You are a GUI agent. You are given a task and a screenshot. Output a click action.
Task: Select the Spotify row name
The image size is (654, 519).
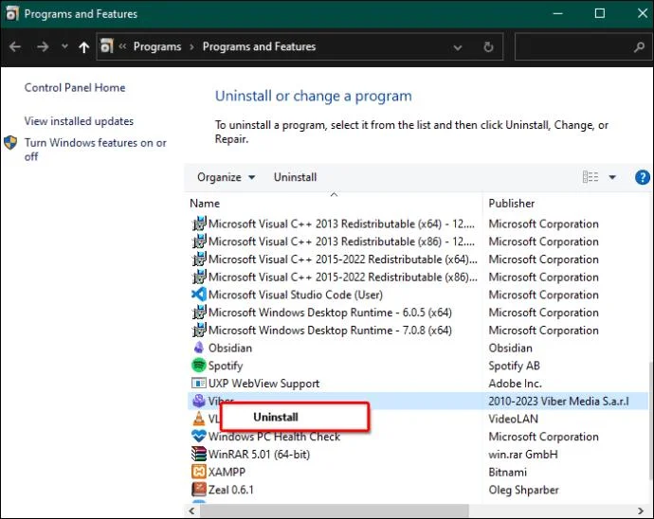click(226, 366)
